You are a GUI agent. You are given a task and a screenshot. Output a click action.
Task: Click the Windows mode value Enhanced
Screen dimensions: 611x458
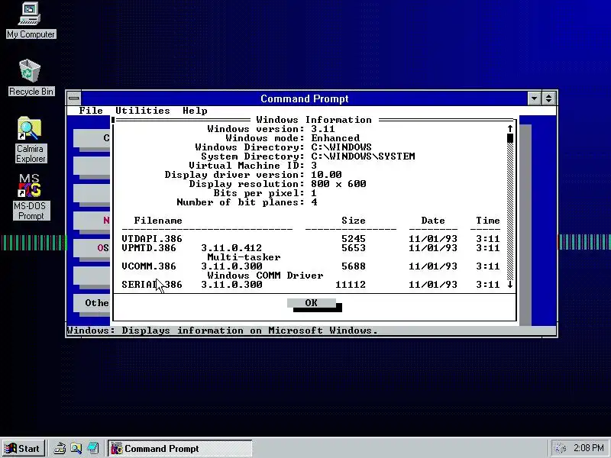335,138
